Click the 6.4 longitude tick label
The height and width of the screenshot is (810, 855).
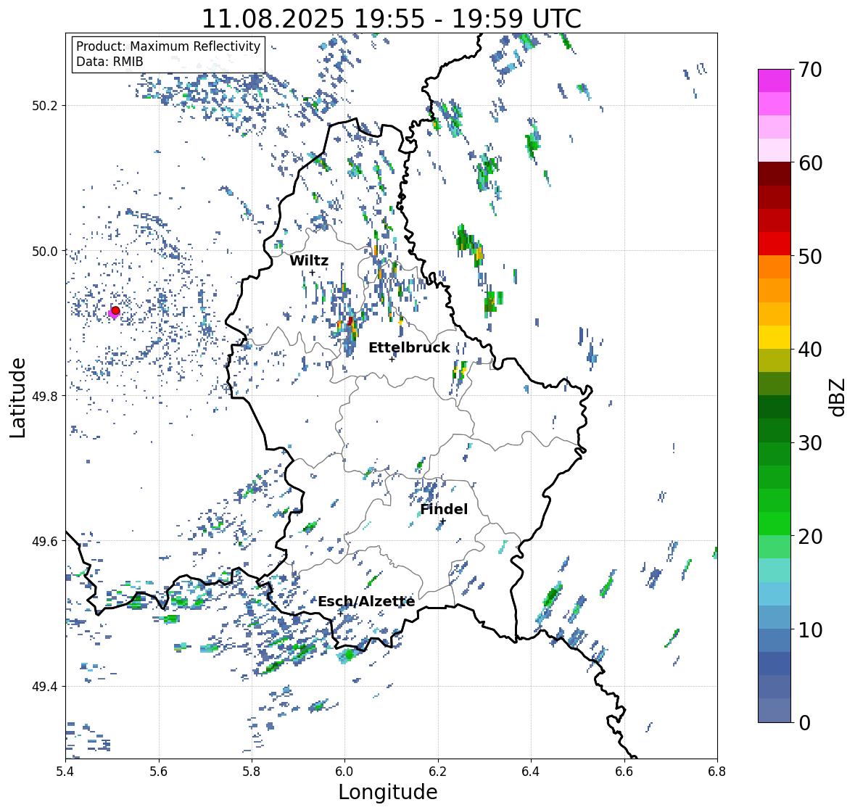tap(531, 772)
